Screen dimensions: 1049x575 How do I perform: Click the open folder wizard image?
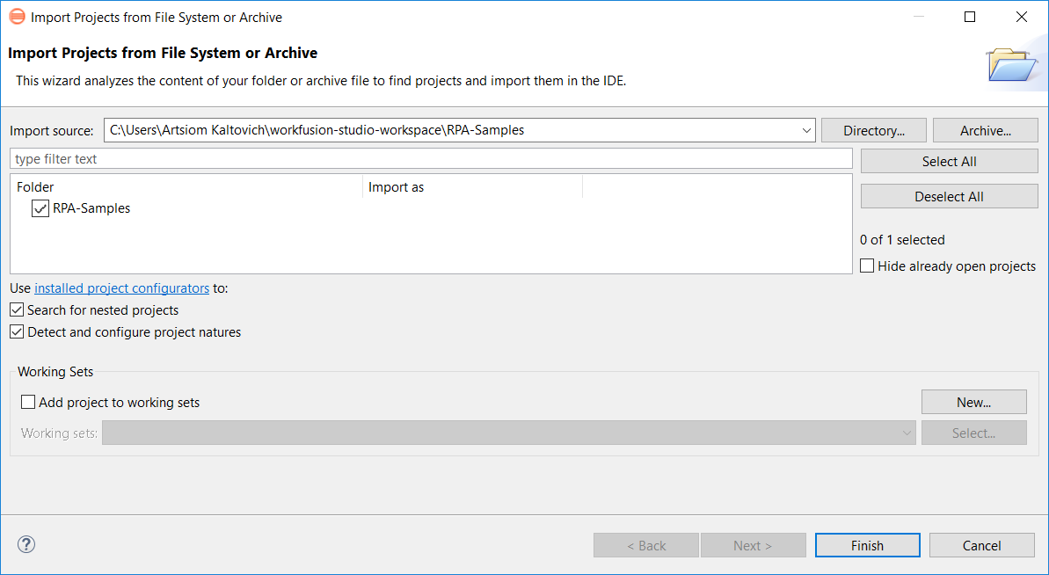1012,65
